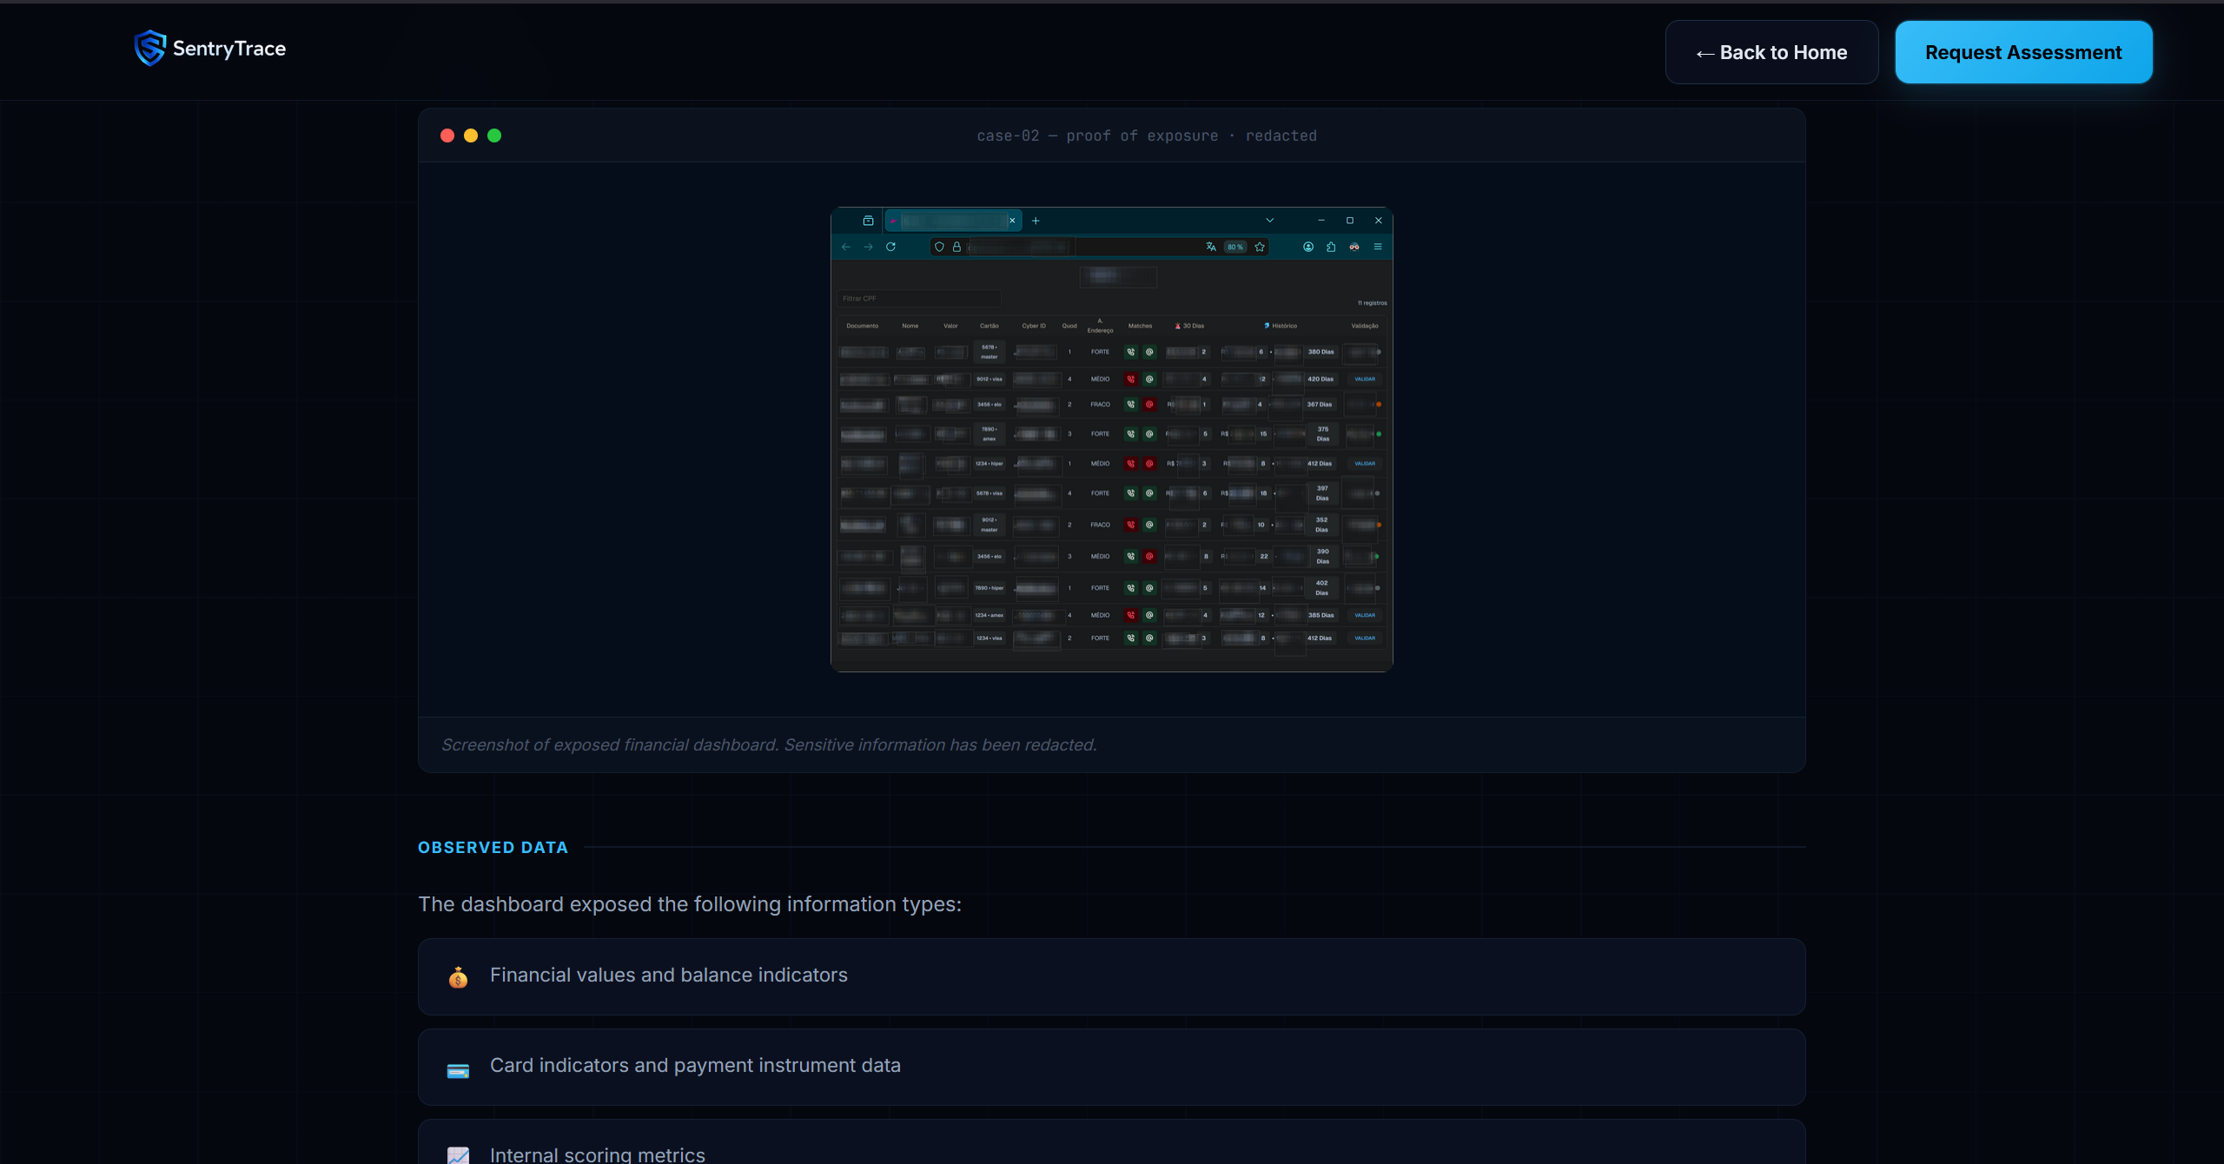This screenshot has height=1164, width=2224.
Task: Click the Back to Home button
Action: (1771, 52)
